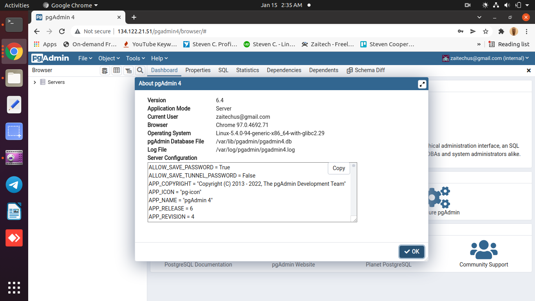This screenshot has width=535, height=301.
Task: Click the pgAdmin logo in header
Action: tap(50, 58)
